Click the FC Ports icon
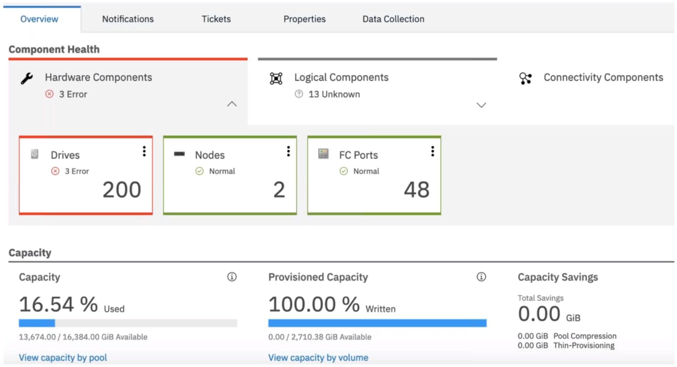Screen dimensions: 677x367 (x=323, y=154)
